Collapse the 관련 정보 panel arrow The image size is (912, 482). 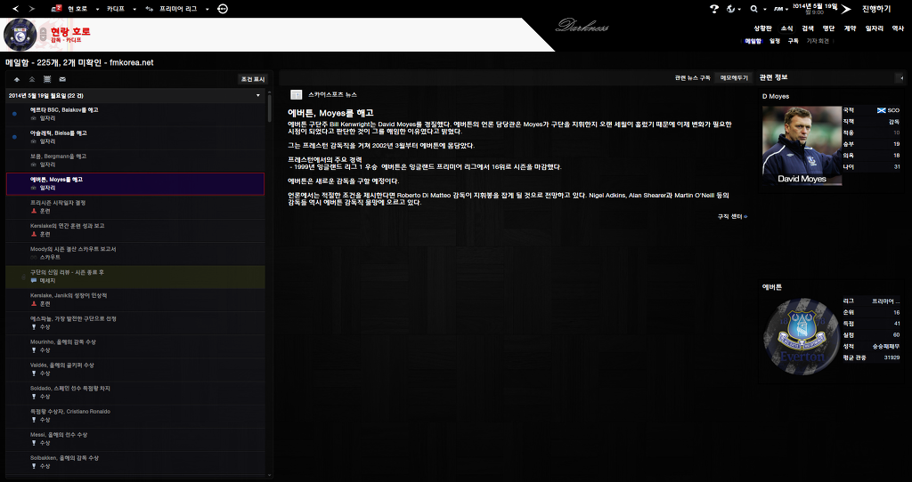(x=901, y=78)
